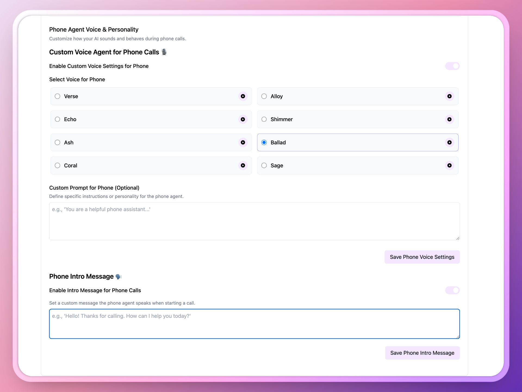Listen to the Ash voice sample
This screenshot has width=522, height=392.
[243, 142]
